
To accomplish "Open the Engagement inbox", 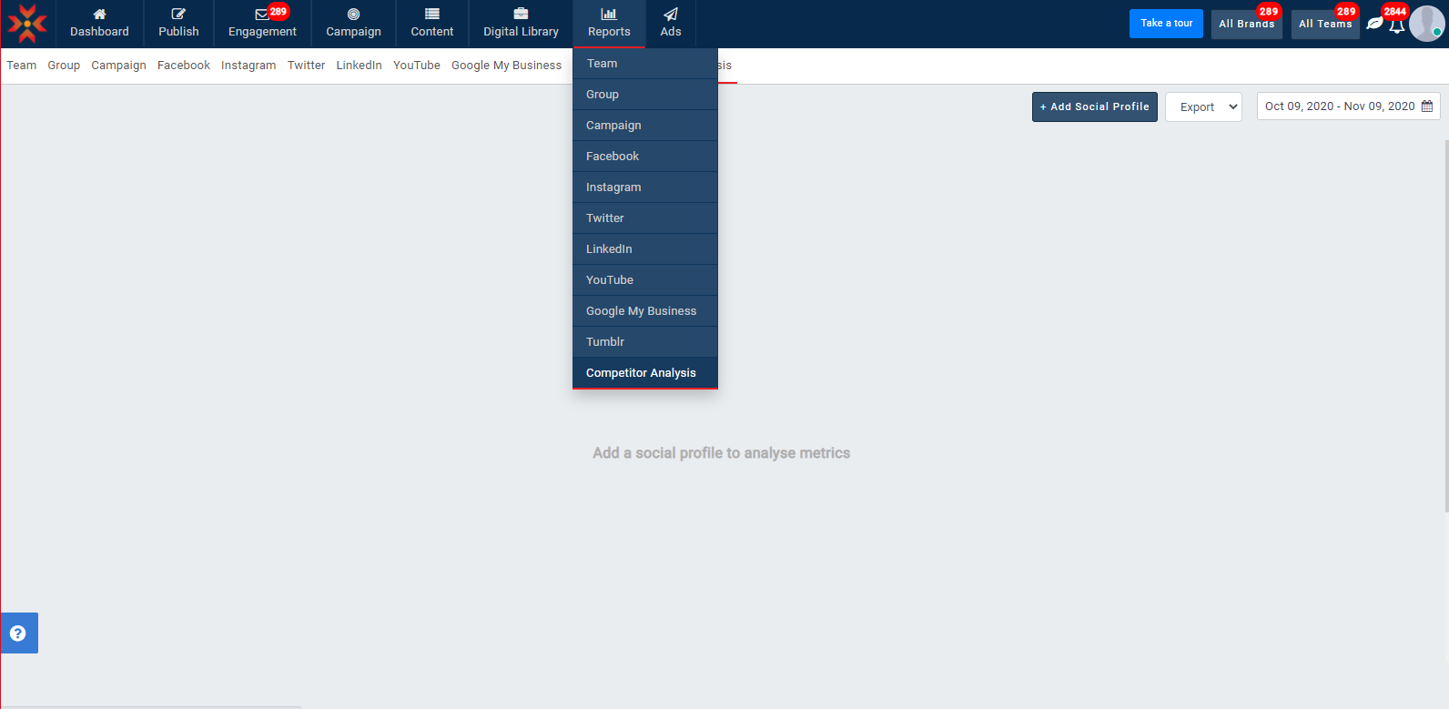I will pos(262,24).
